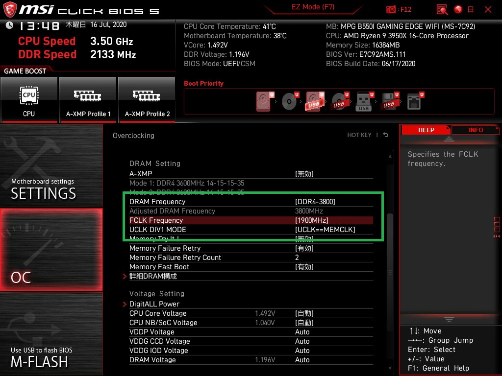502x376 pixels.
Task: Select the USB hard disk boot icon
Action: (315, 101)
